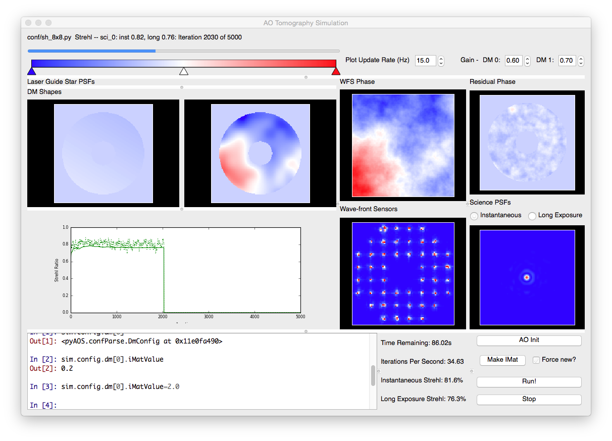Click the DM 0 gain value field

tap(514, 61)
